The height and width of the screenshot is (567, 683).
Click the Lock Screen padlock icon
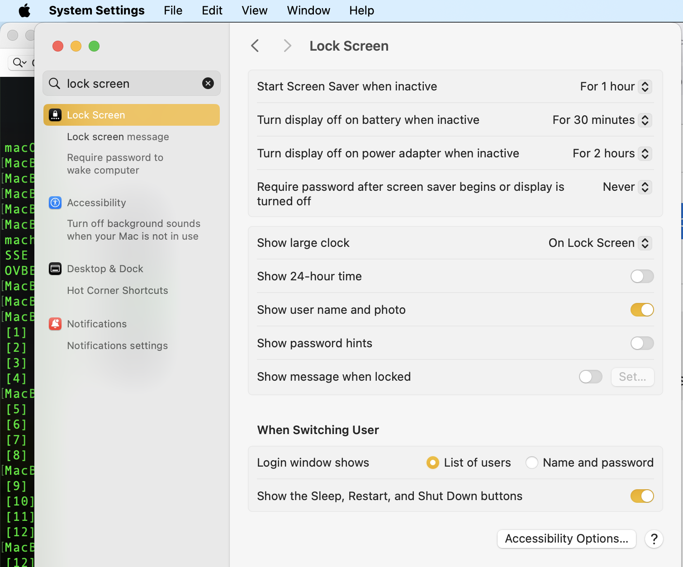tap(55, 115)
